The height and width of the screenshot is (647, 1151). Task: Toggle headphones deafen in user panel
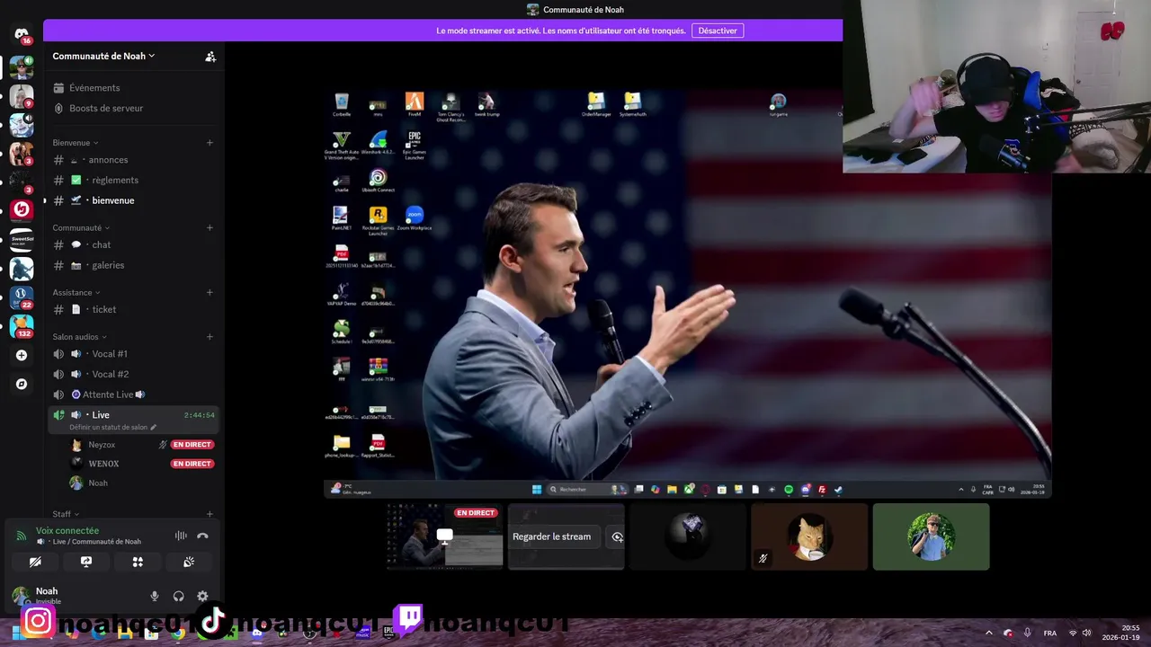coord(178,596)
